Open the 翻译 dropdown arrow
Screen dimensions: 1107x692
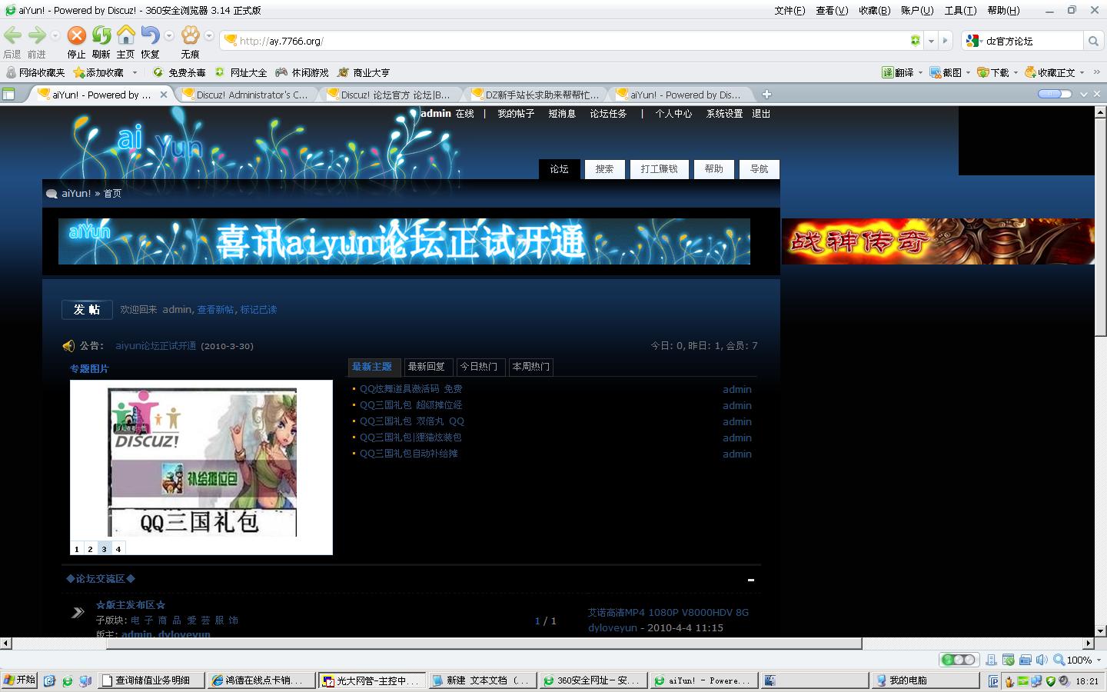[920, 72]
